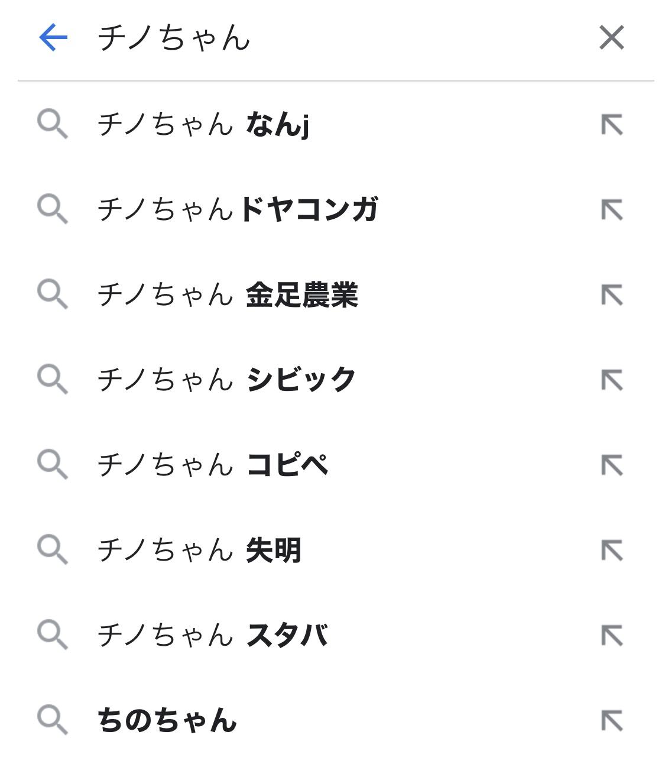Pick the hiragana ちのちゃん suggestion
Screen dimensions: 665x764
pyautogui.click(x=167, y=720)
